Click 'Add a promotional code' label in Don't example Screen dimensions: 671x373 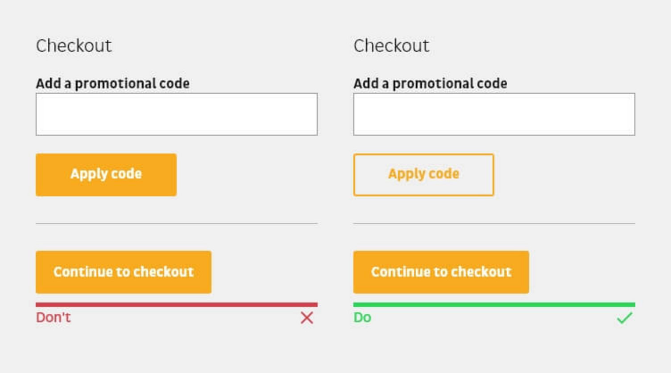113,83
